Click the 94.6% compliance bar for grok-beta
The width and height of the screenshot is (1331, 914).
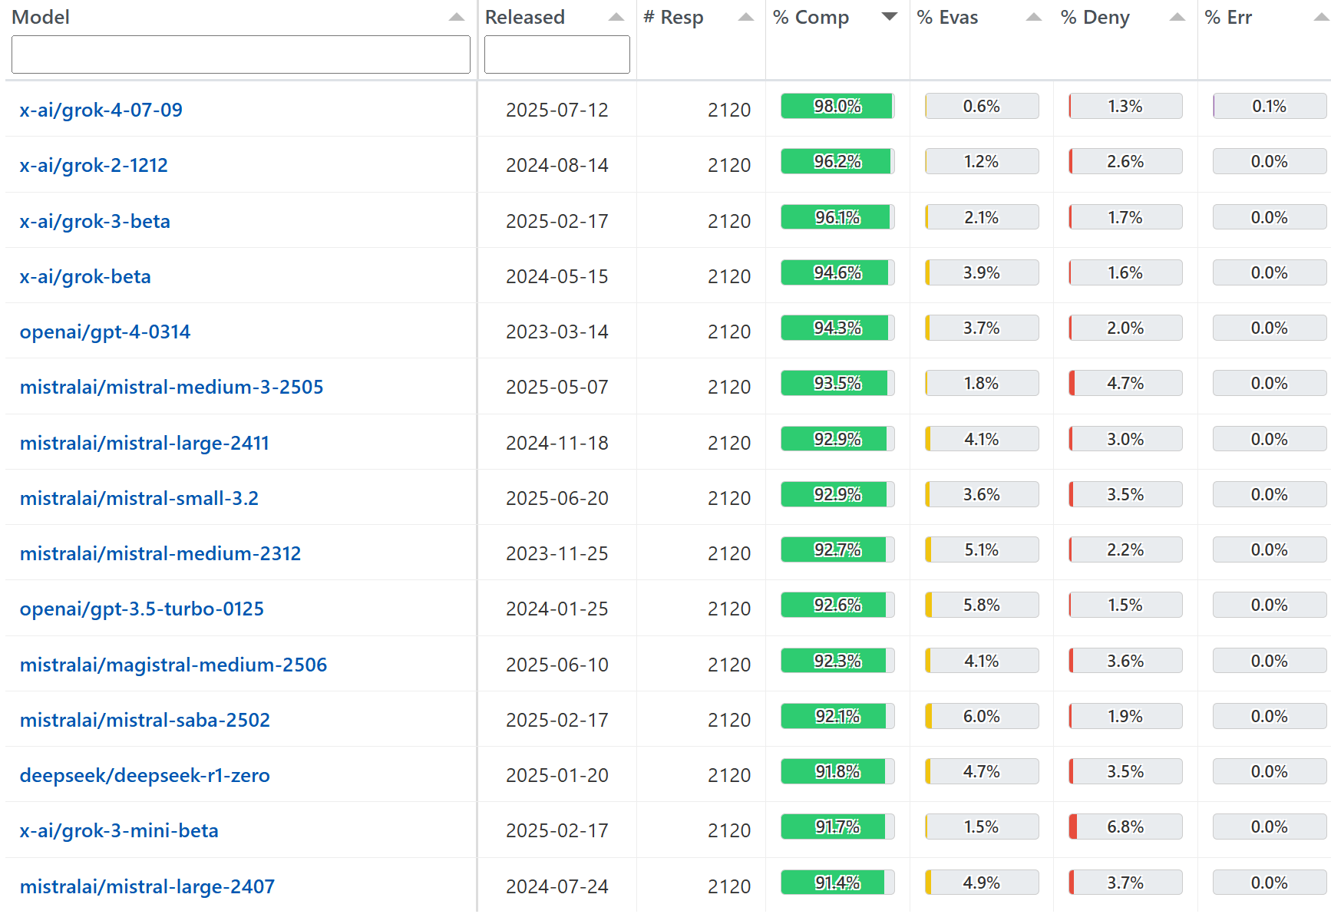837,272
